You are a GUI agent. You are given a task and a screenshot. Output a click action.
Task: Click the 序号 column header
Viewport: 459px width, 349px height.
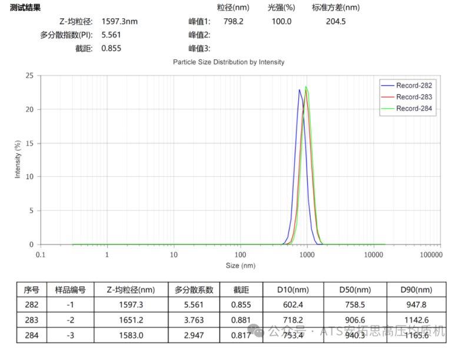click(x=31, y=290)
